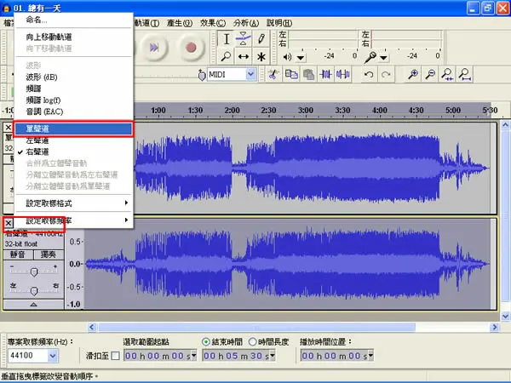Open the 專案取樣頻率 44100 dropdown
This screenshot has height=383, width=511.
point(53,356)
